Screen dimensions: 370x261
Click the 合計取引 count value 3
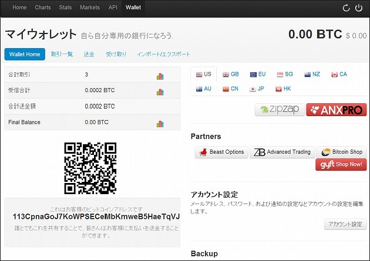point(86,74)
